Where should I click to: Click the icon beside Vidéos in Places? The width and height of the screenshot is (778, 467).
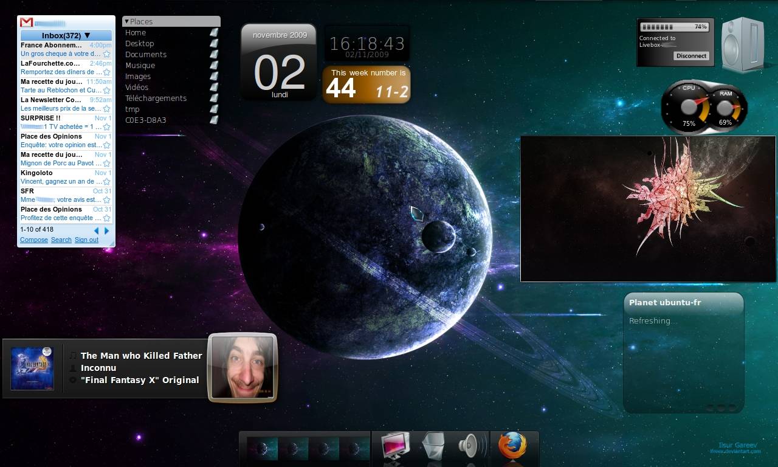tap(214, 87)
